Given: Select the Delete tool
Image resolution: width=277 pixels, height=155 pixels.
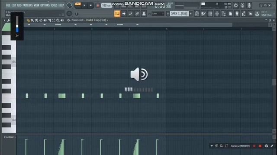Looking at the screenshot, I should pos(41,20).
